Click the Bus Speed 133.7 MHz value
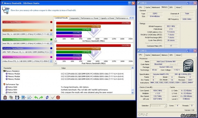This screenshot has height=118, width=198. tap(157, 96)
